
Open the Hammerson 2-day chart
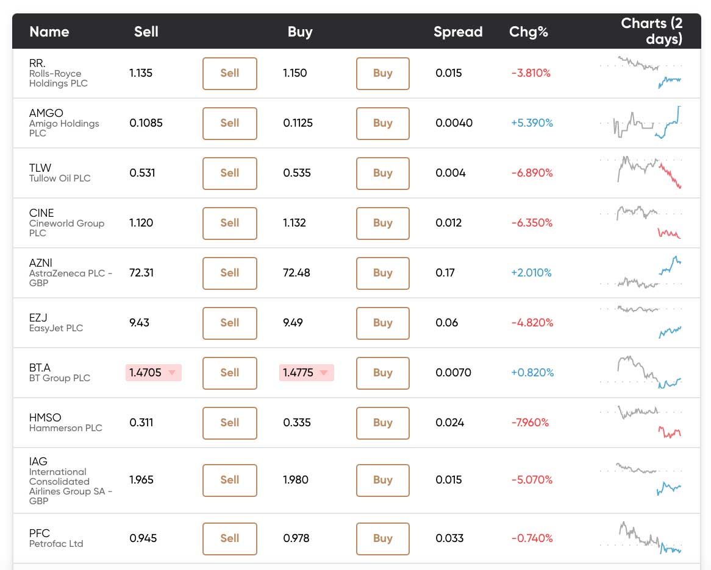coord(640,422)
